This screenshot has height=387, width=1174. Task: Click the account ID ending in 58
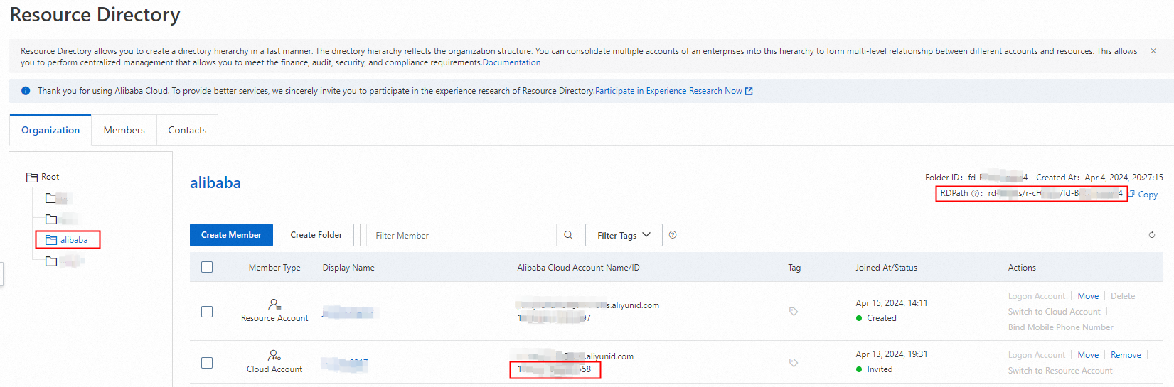[555, 369]
